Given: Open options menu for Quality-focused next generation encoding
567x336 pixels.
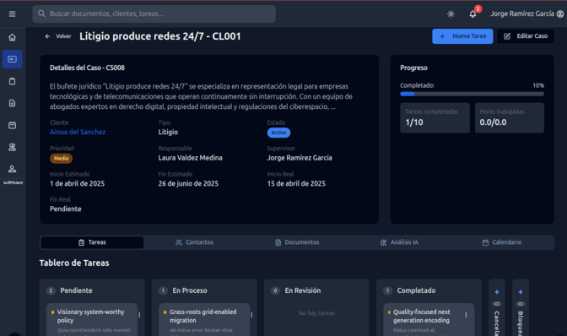Looking at the screenshot, I should (x=466, y=315).
